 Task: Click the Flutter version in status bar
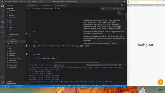click(x=94, y=86)
